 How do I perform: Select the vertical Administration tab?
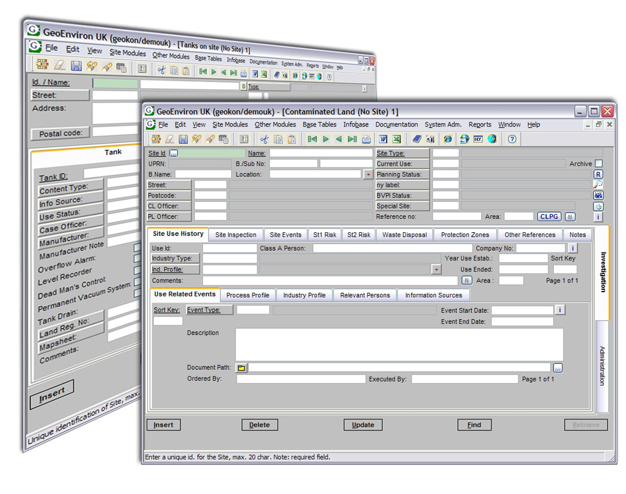(x=602, y=366)
